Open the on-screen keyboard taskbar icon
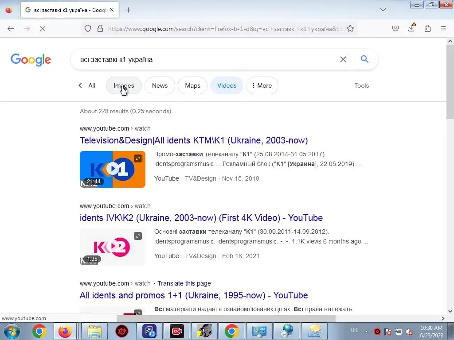Viewport: 454px width, 340px height. [314, 331]
